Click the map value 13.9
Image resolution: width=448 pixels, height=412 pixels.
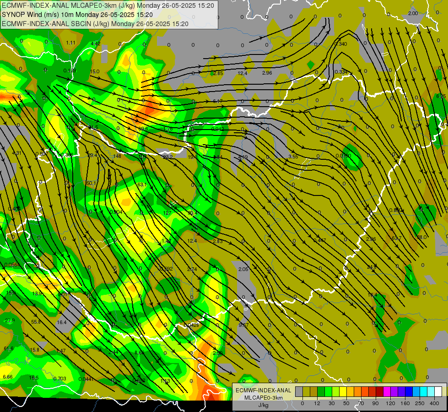tap(37, 293)
